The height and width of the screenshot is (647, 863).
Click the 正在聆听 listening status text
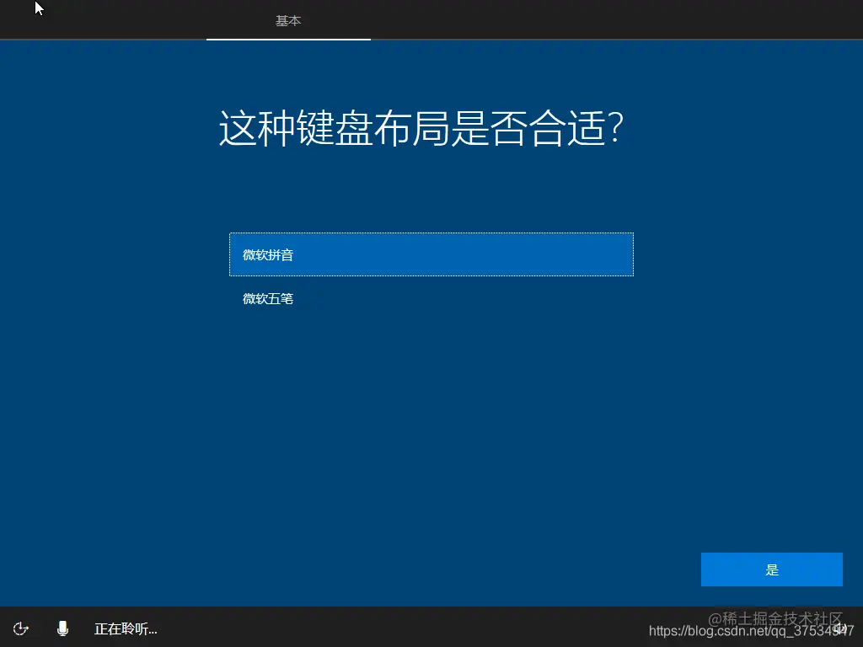click(x=125, y=628)
